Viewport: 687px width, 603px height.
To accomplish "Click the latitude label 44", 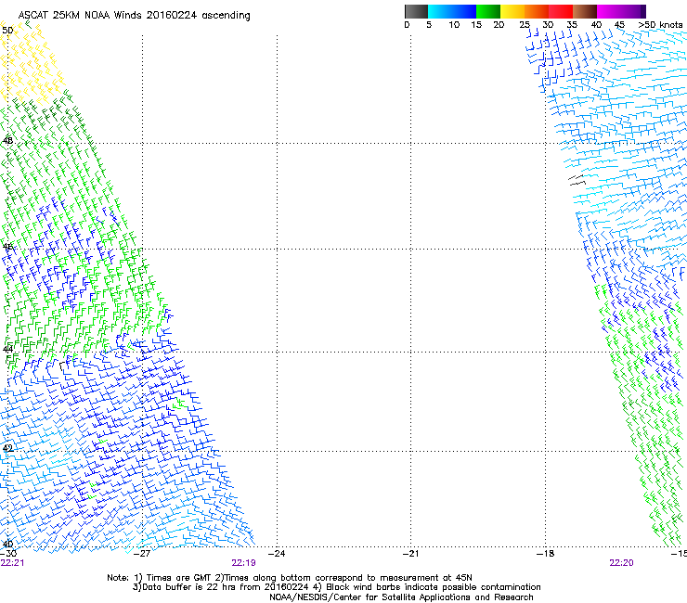I will [7, 350].
